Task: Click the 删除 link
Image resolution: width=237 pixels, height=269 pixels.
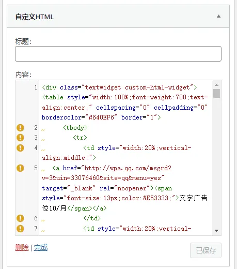Action: click(x=22, y=248)
